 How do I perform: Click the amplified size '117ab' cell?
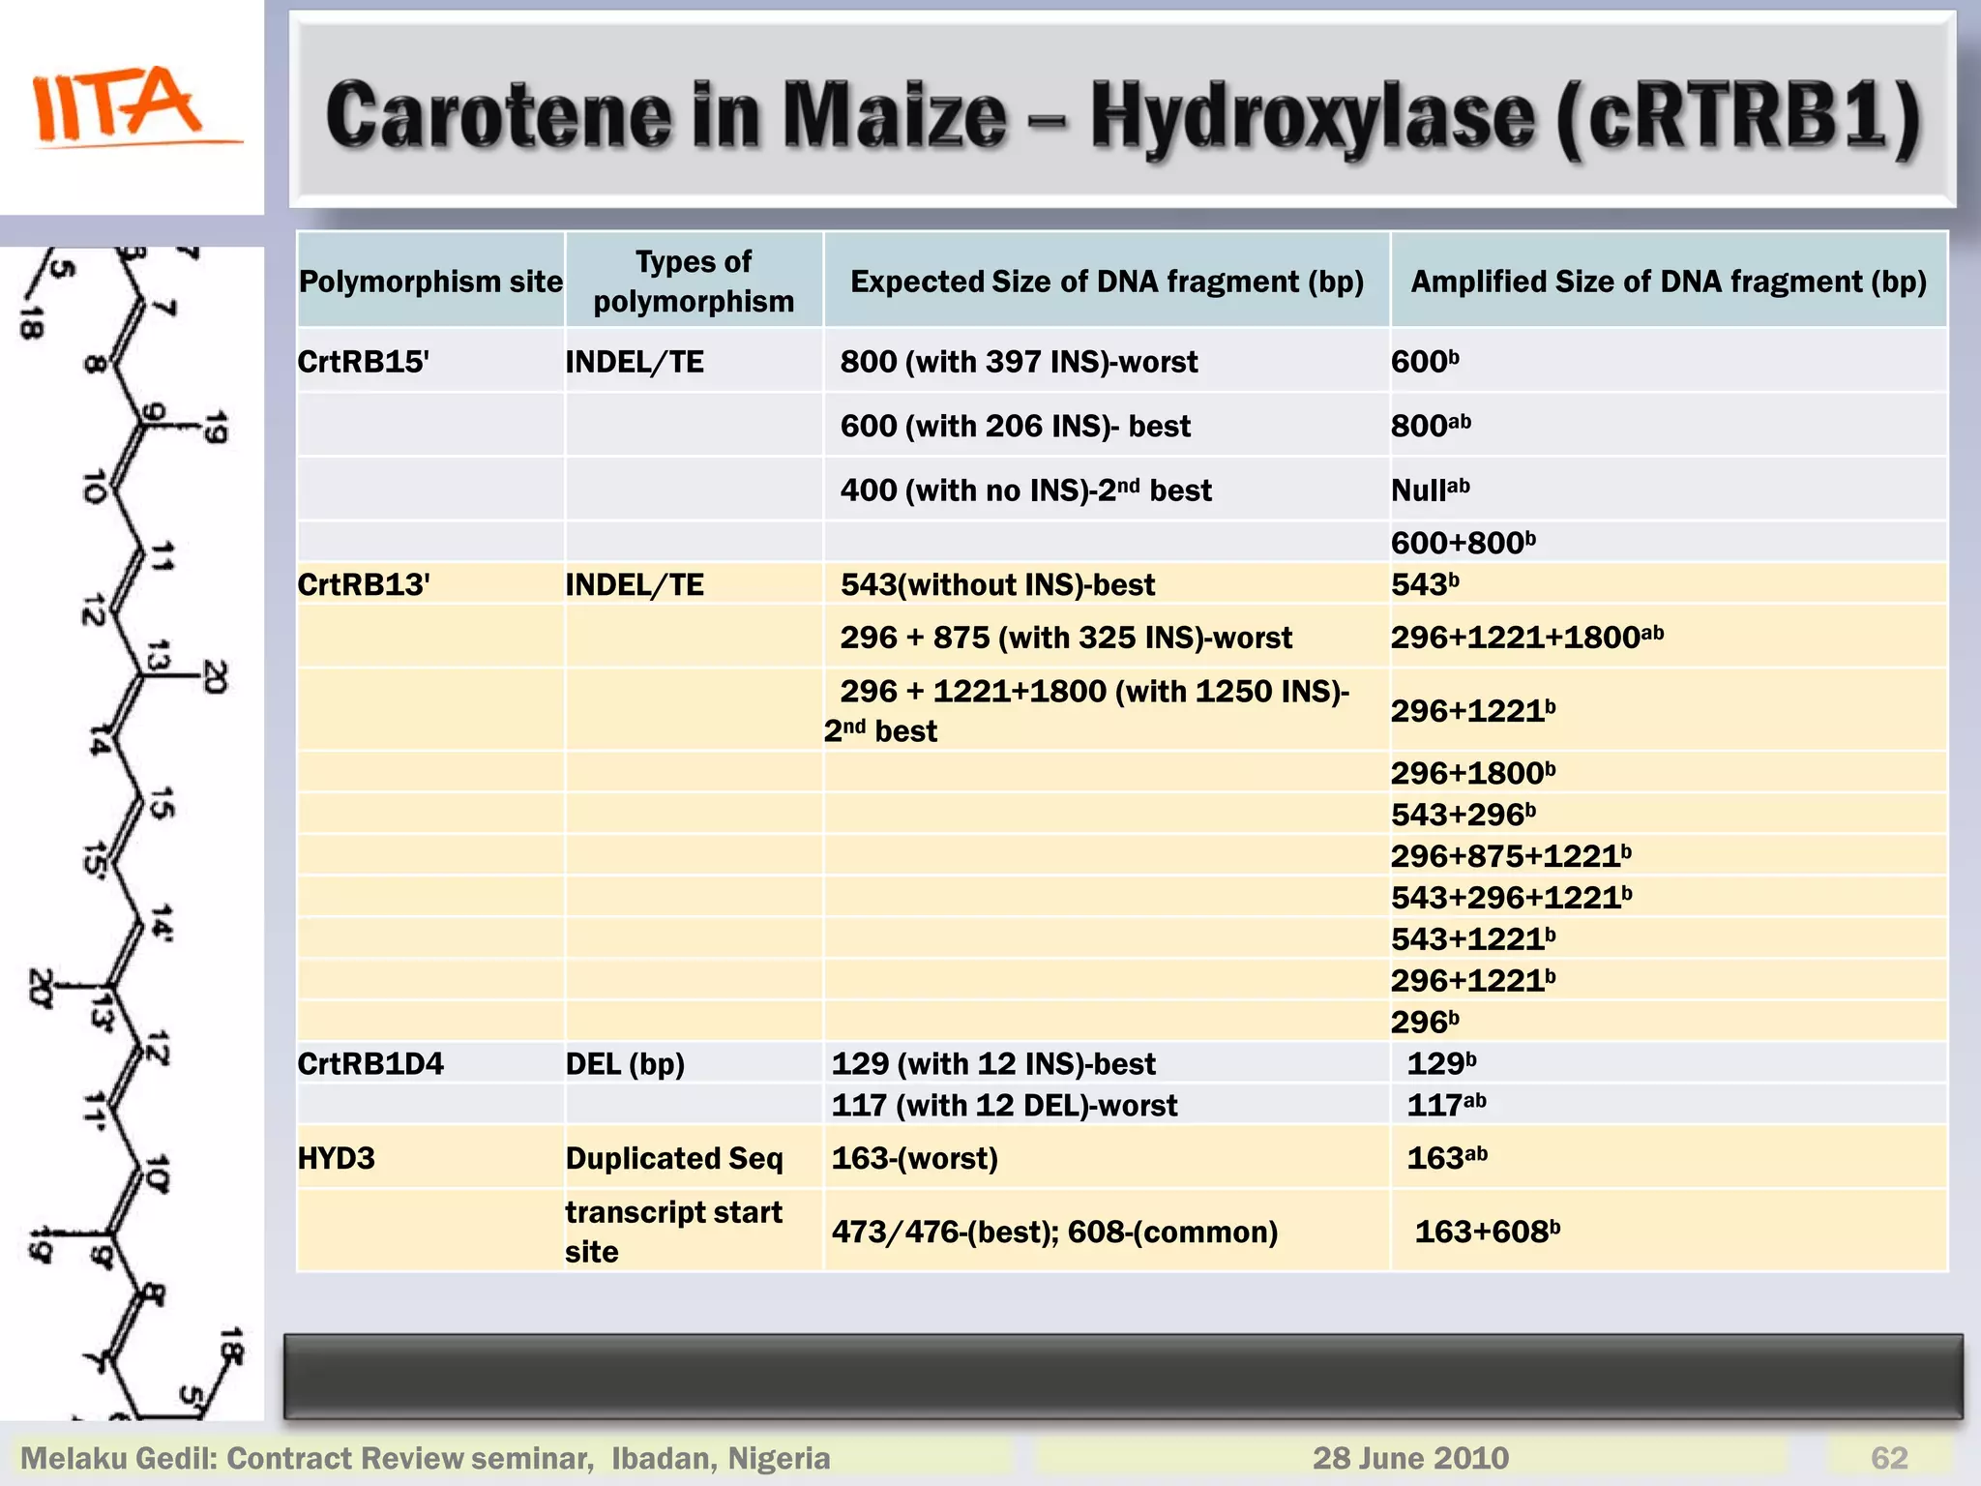coord(1669,1105)
